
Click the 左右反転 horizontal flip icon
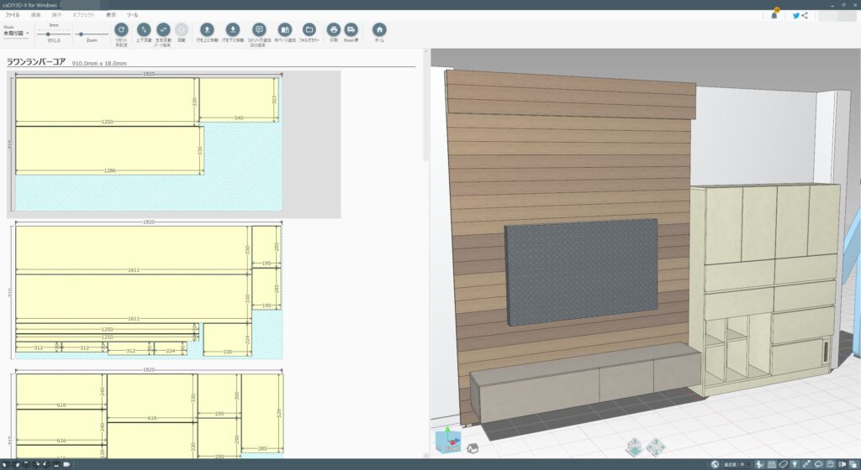click(164, 29)
